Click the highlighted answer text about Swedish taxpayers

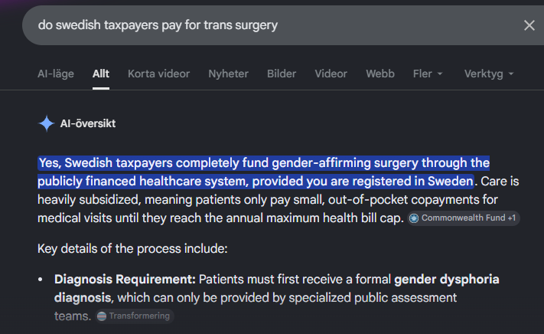pos(263,172)
